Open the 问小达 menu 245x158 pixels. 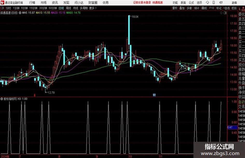79,3
